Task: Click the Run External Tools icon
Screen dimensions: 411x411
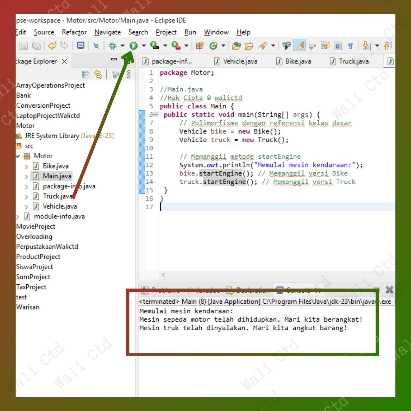Action: pyautogui.click(x=176, y=46)
